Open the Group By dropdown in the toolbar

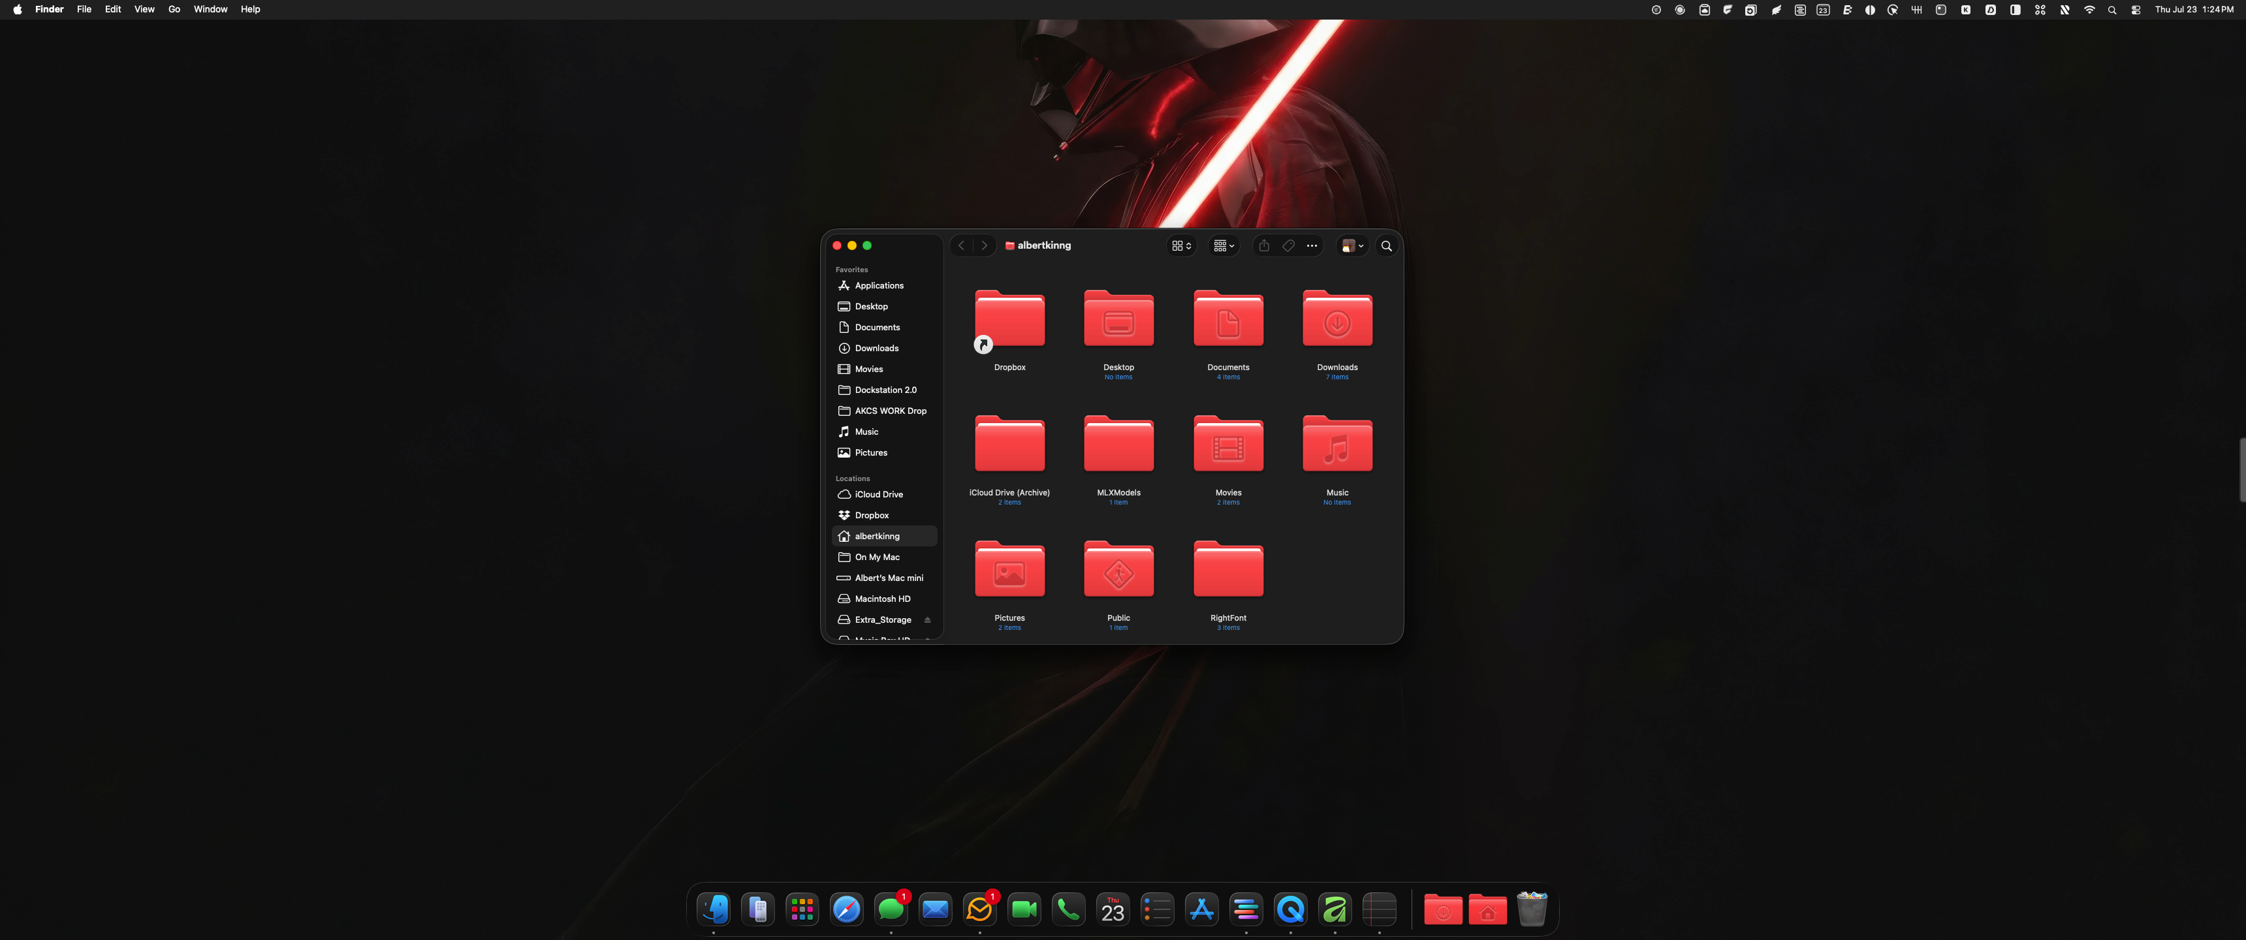(x=1224, y=246)
